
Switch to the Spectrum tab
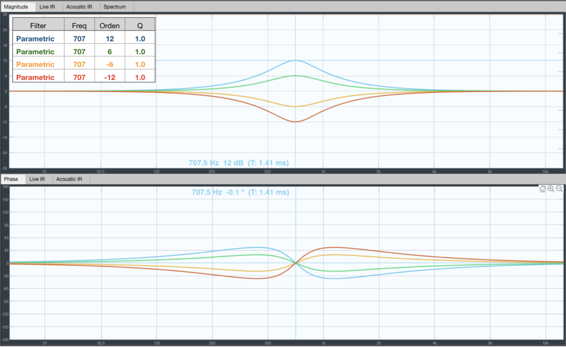[x=114, y=7]
